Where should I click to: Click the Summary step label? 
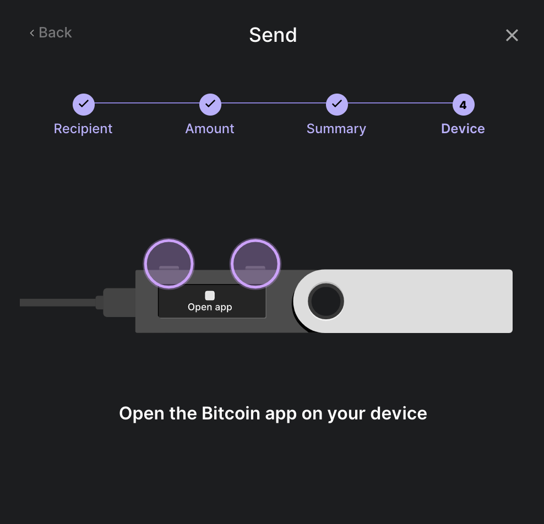336,129
